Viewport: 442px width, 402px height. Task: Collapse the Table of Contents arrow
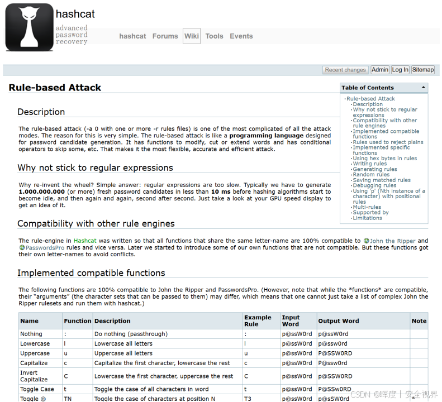point(423,88)
